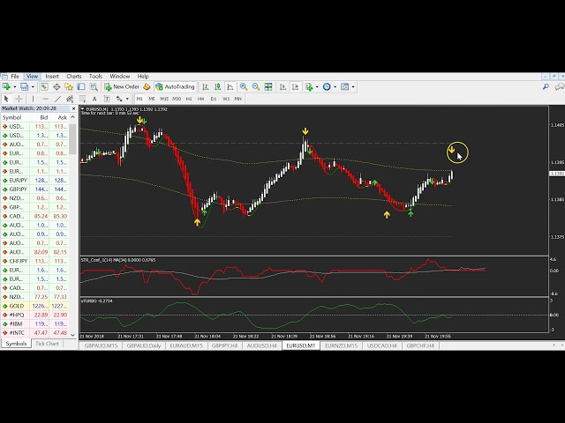Click the zoom in magnifier icon
Viewport: 565px width, 423px height.
point(244,87)
